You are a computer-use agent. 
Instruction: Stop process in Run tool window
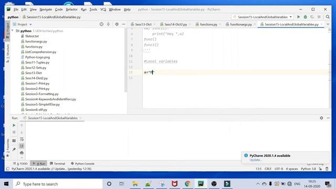14,132
